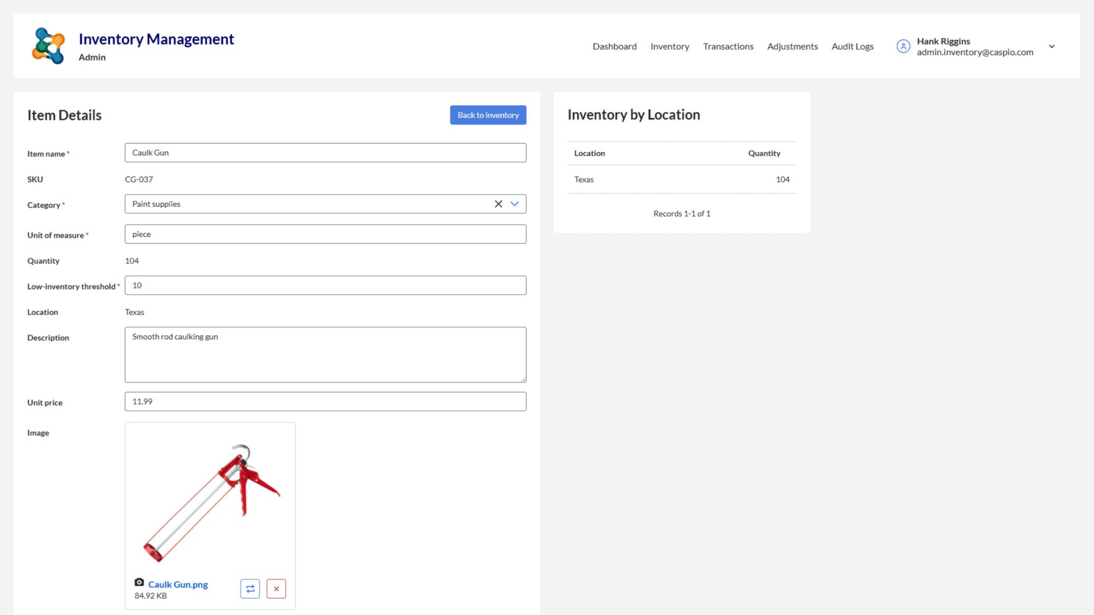
Task: Click the Inventory Management logo
Action: (x=49, y=45)
